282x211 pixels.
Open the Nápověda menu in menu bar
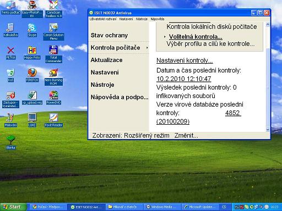point(158,19)
